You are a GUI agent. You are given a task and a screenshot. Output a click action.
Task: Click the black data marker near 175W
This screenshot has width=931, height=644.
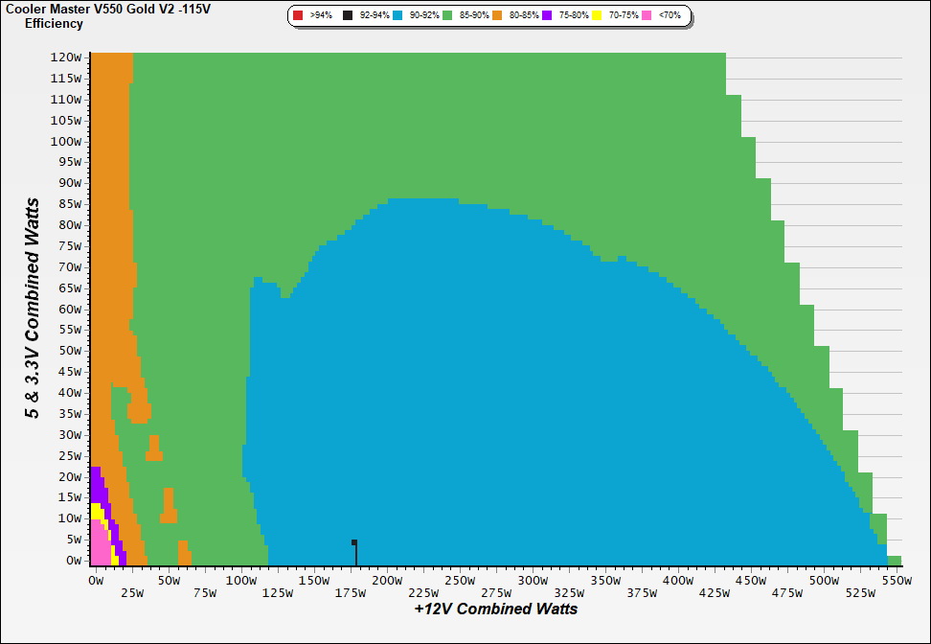354,542
